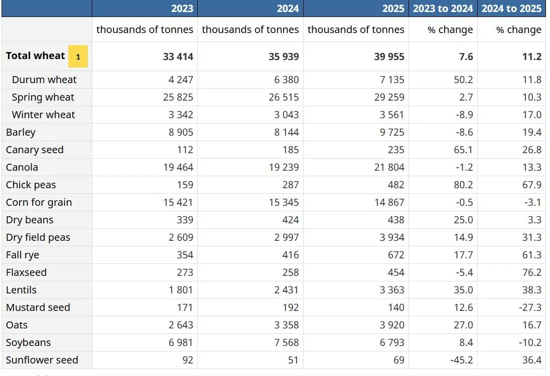Click the Chick peas row label
Viewport: 550px width, 376px height.
click(x=31, y=185)
